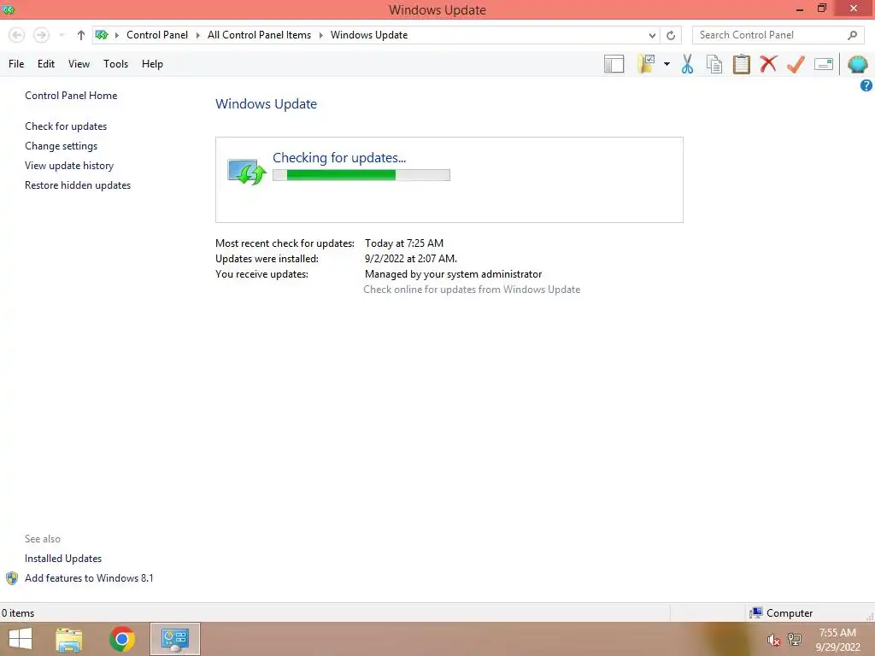This screenshot has height=656, width=875.
Task: Go up one level with the Up arrow
Action: (81, 35)
